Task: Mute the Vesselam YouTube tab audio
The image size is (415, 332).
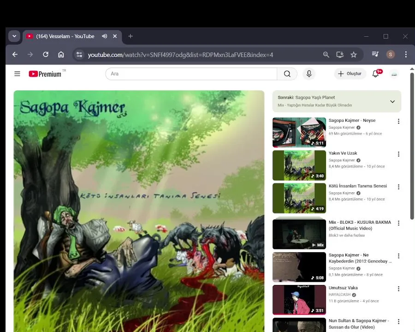Action: click(105, 36)
